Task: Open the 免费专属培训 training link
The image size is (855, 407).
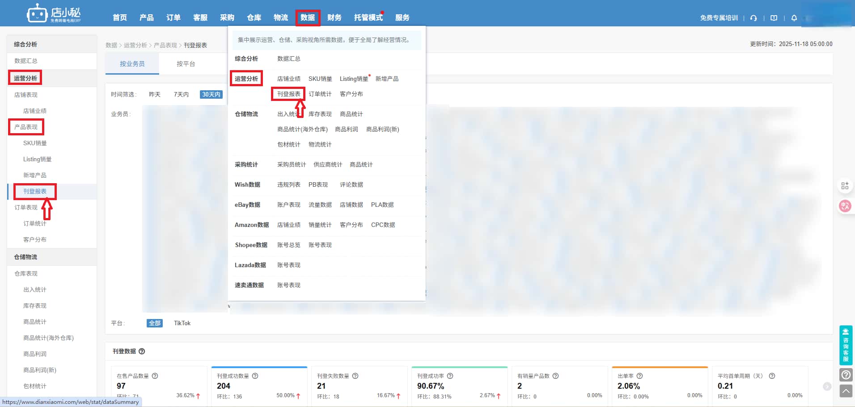Action: coord(718,18)
